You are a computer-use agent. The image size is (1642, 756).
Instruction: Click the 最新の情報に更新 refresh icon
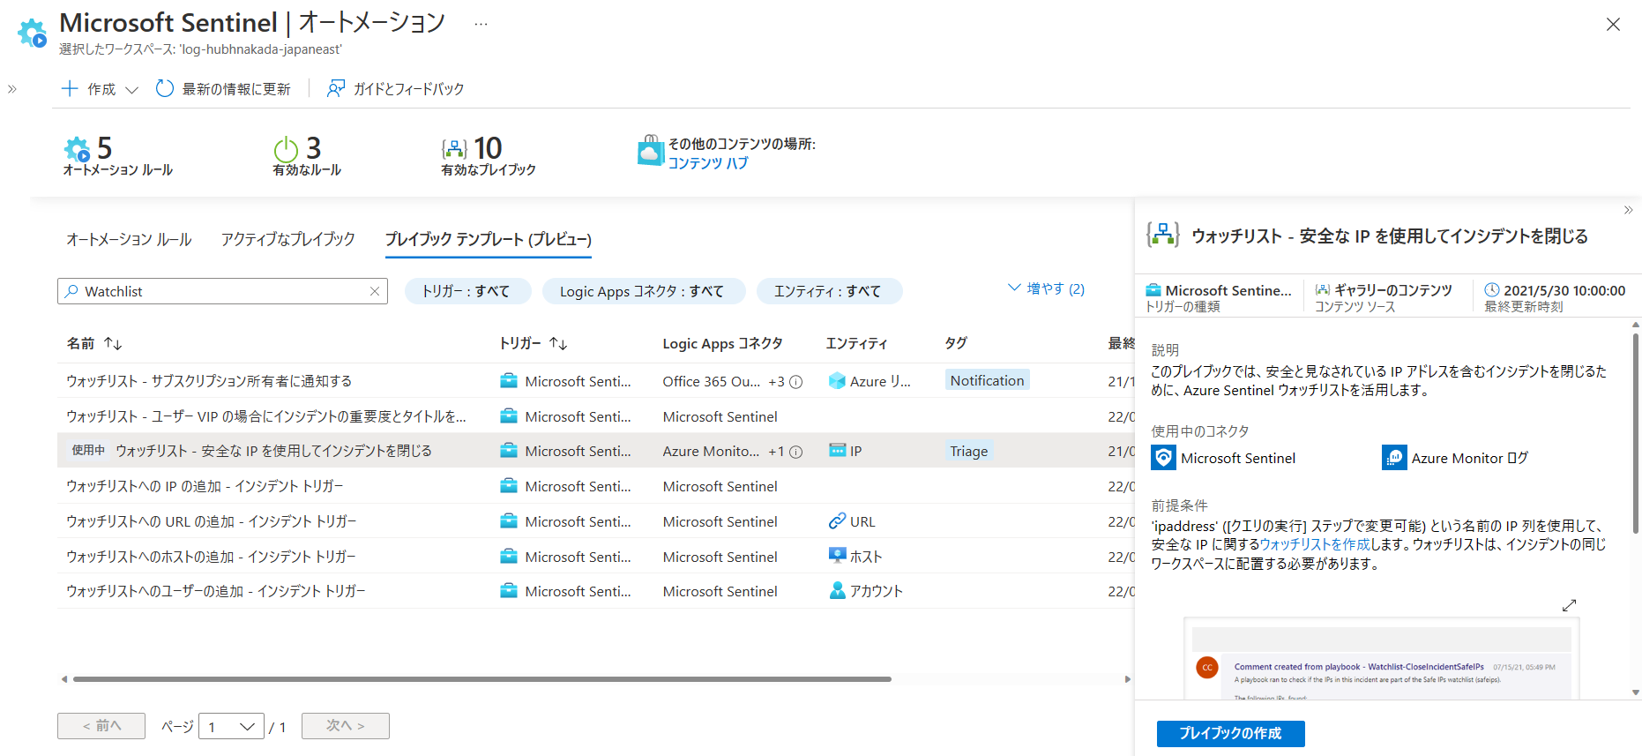click(165, 88)
